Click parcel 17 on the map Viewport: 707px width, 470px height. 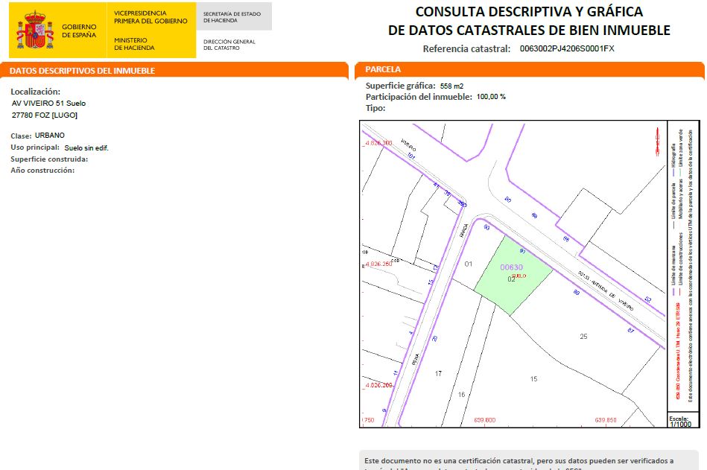438,373
